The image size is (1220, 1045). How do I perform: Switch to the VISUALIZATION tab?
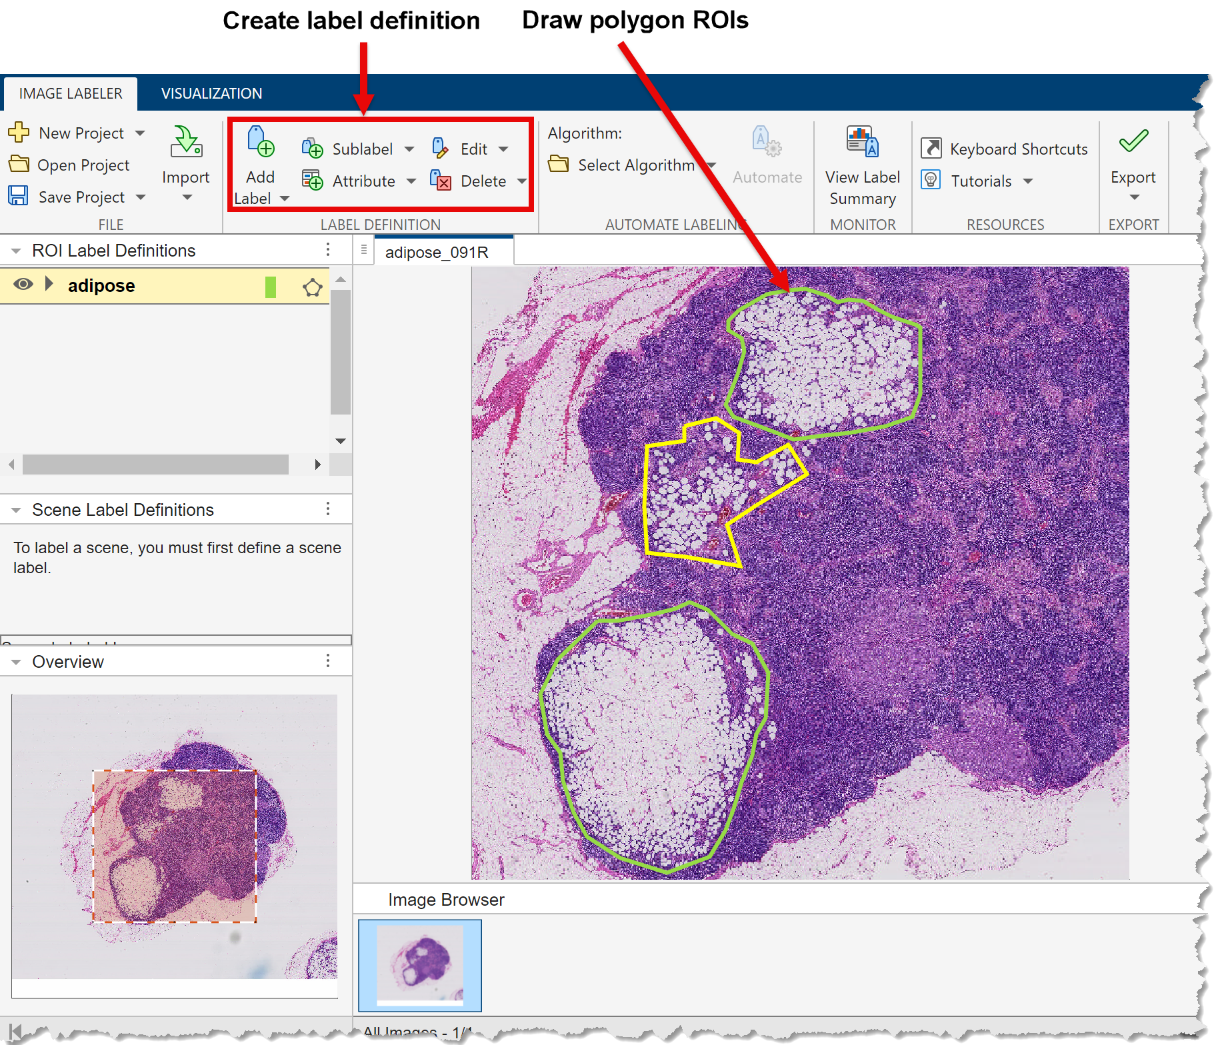coord(211,93)
